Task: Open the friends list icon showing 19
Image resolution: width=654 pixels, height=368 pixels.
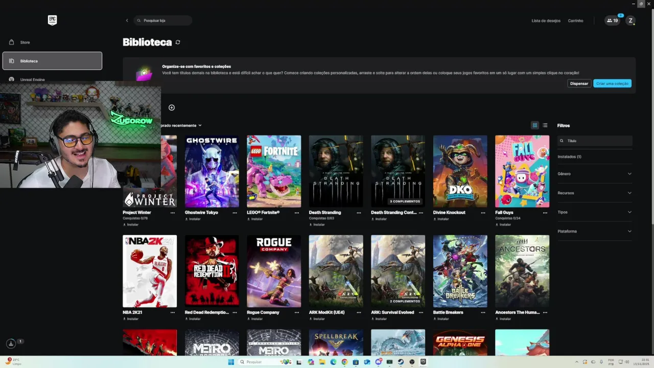Action: click(612, 20)
